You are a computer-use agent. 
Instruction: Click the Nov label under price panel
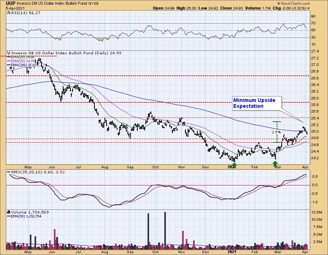(x=181, y=167)
